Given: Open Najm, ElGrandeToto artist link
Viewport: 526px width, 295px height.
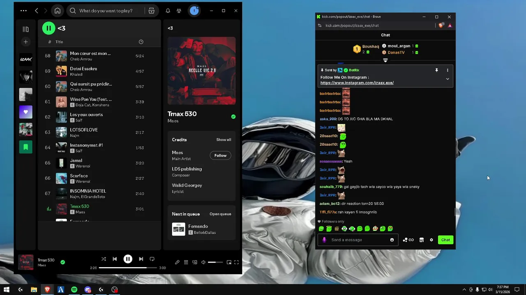Looking at the screenshot, I should [87, 197].
